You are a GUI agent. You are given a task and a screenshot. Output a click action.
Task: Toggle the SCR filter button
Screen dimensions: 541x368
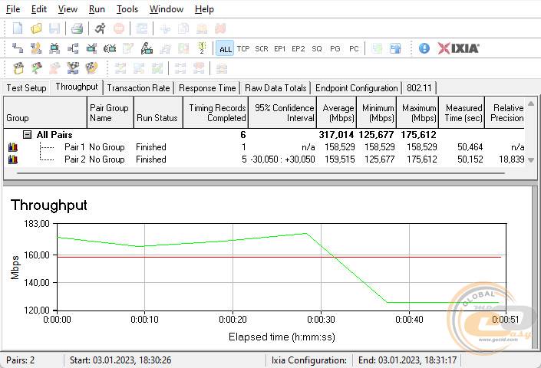coord(262,48)
